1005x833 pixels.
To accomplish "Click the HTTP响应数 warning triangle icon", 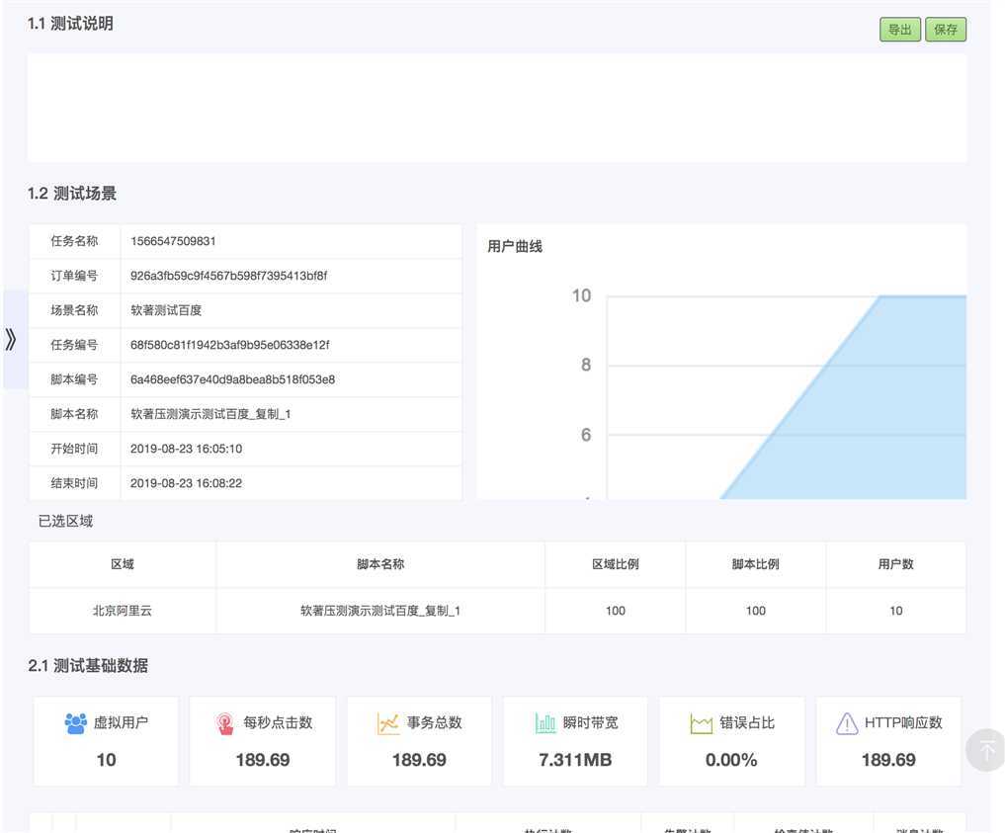I will tap(847, 723).
